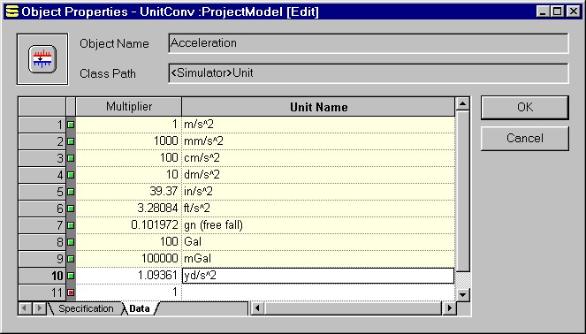Select row header 3
Viewport: 586px width, 334px height.
pyautogui.click(x=42, y=158)
